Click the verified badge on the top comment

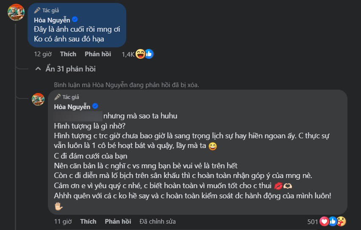(x=75, y=19)
